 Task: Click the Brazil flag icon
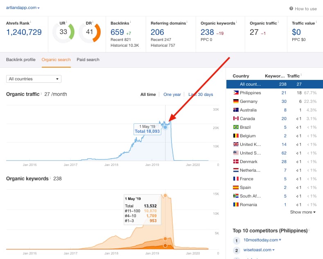tap(236, 127)
